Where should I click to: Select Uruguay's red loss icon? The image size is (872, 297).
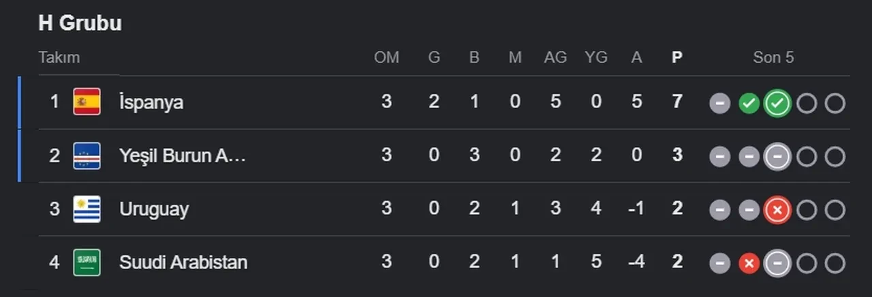777,210
